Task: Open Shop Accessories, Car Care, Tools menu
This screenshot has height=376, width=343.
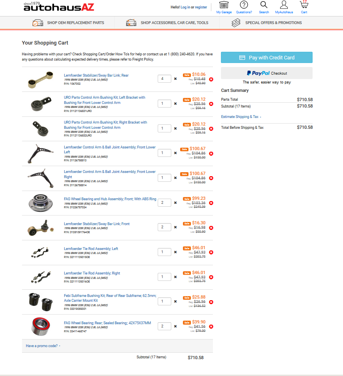Action: coord(167,23)
